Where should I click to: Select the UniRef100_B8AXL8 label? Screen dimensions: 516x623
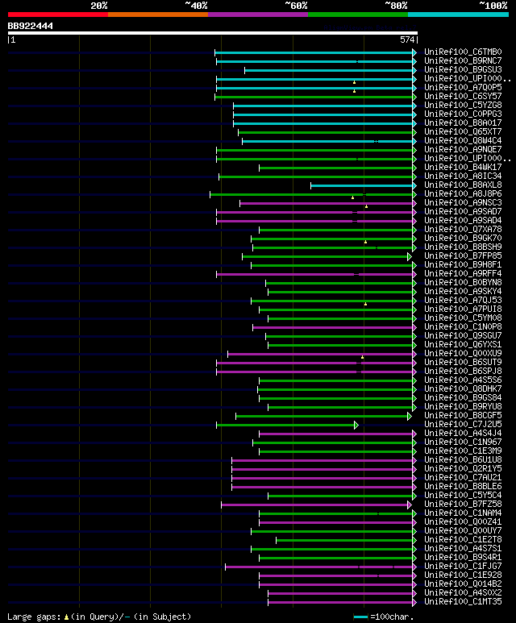(x=463, y=185)
